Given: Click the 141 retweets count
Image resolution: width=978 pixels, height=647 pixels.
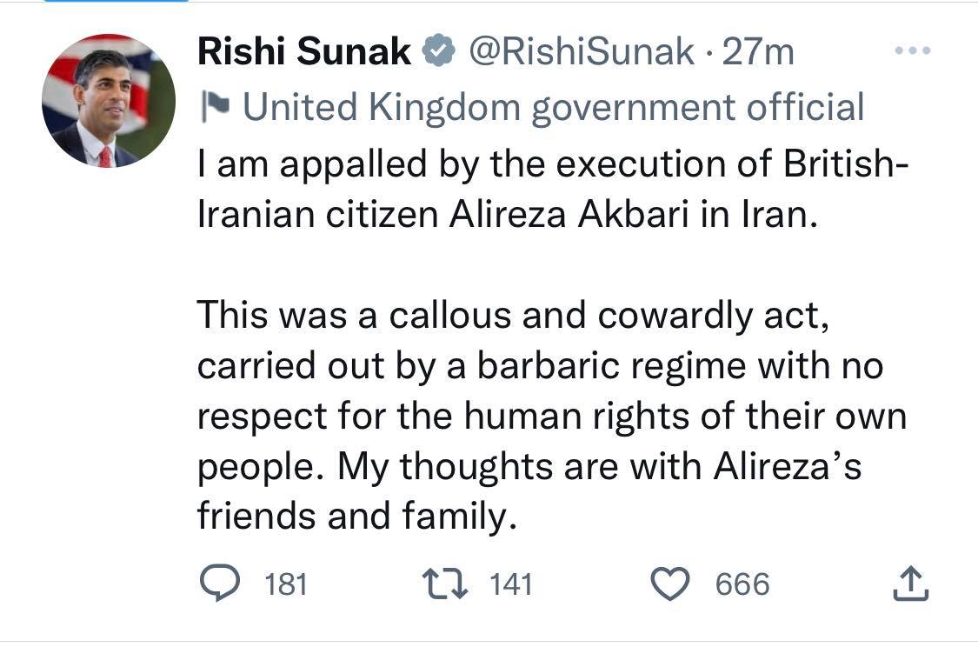Looking at the screenshot, I should coord(510,584).
